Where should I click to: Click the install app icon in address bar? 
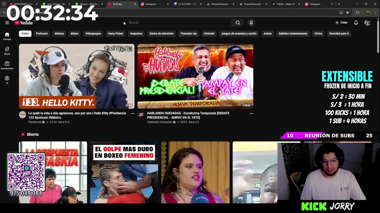point(341,12)
